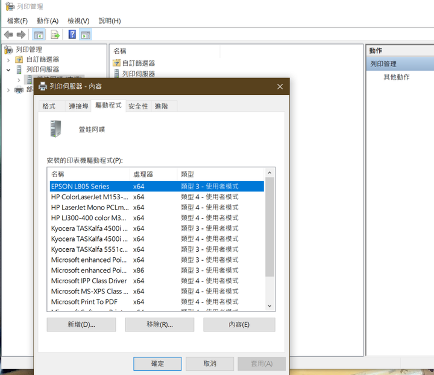
Task: Click the printer icon in dialog title bar
Action: (43, 86)
